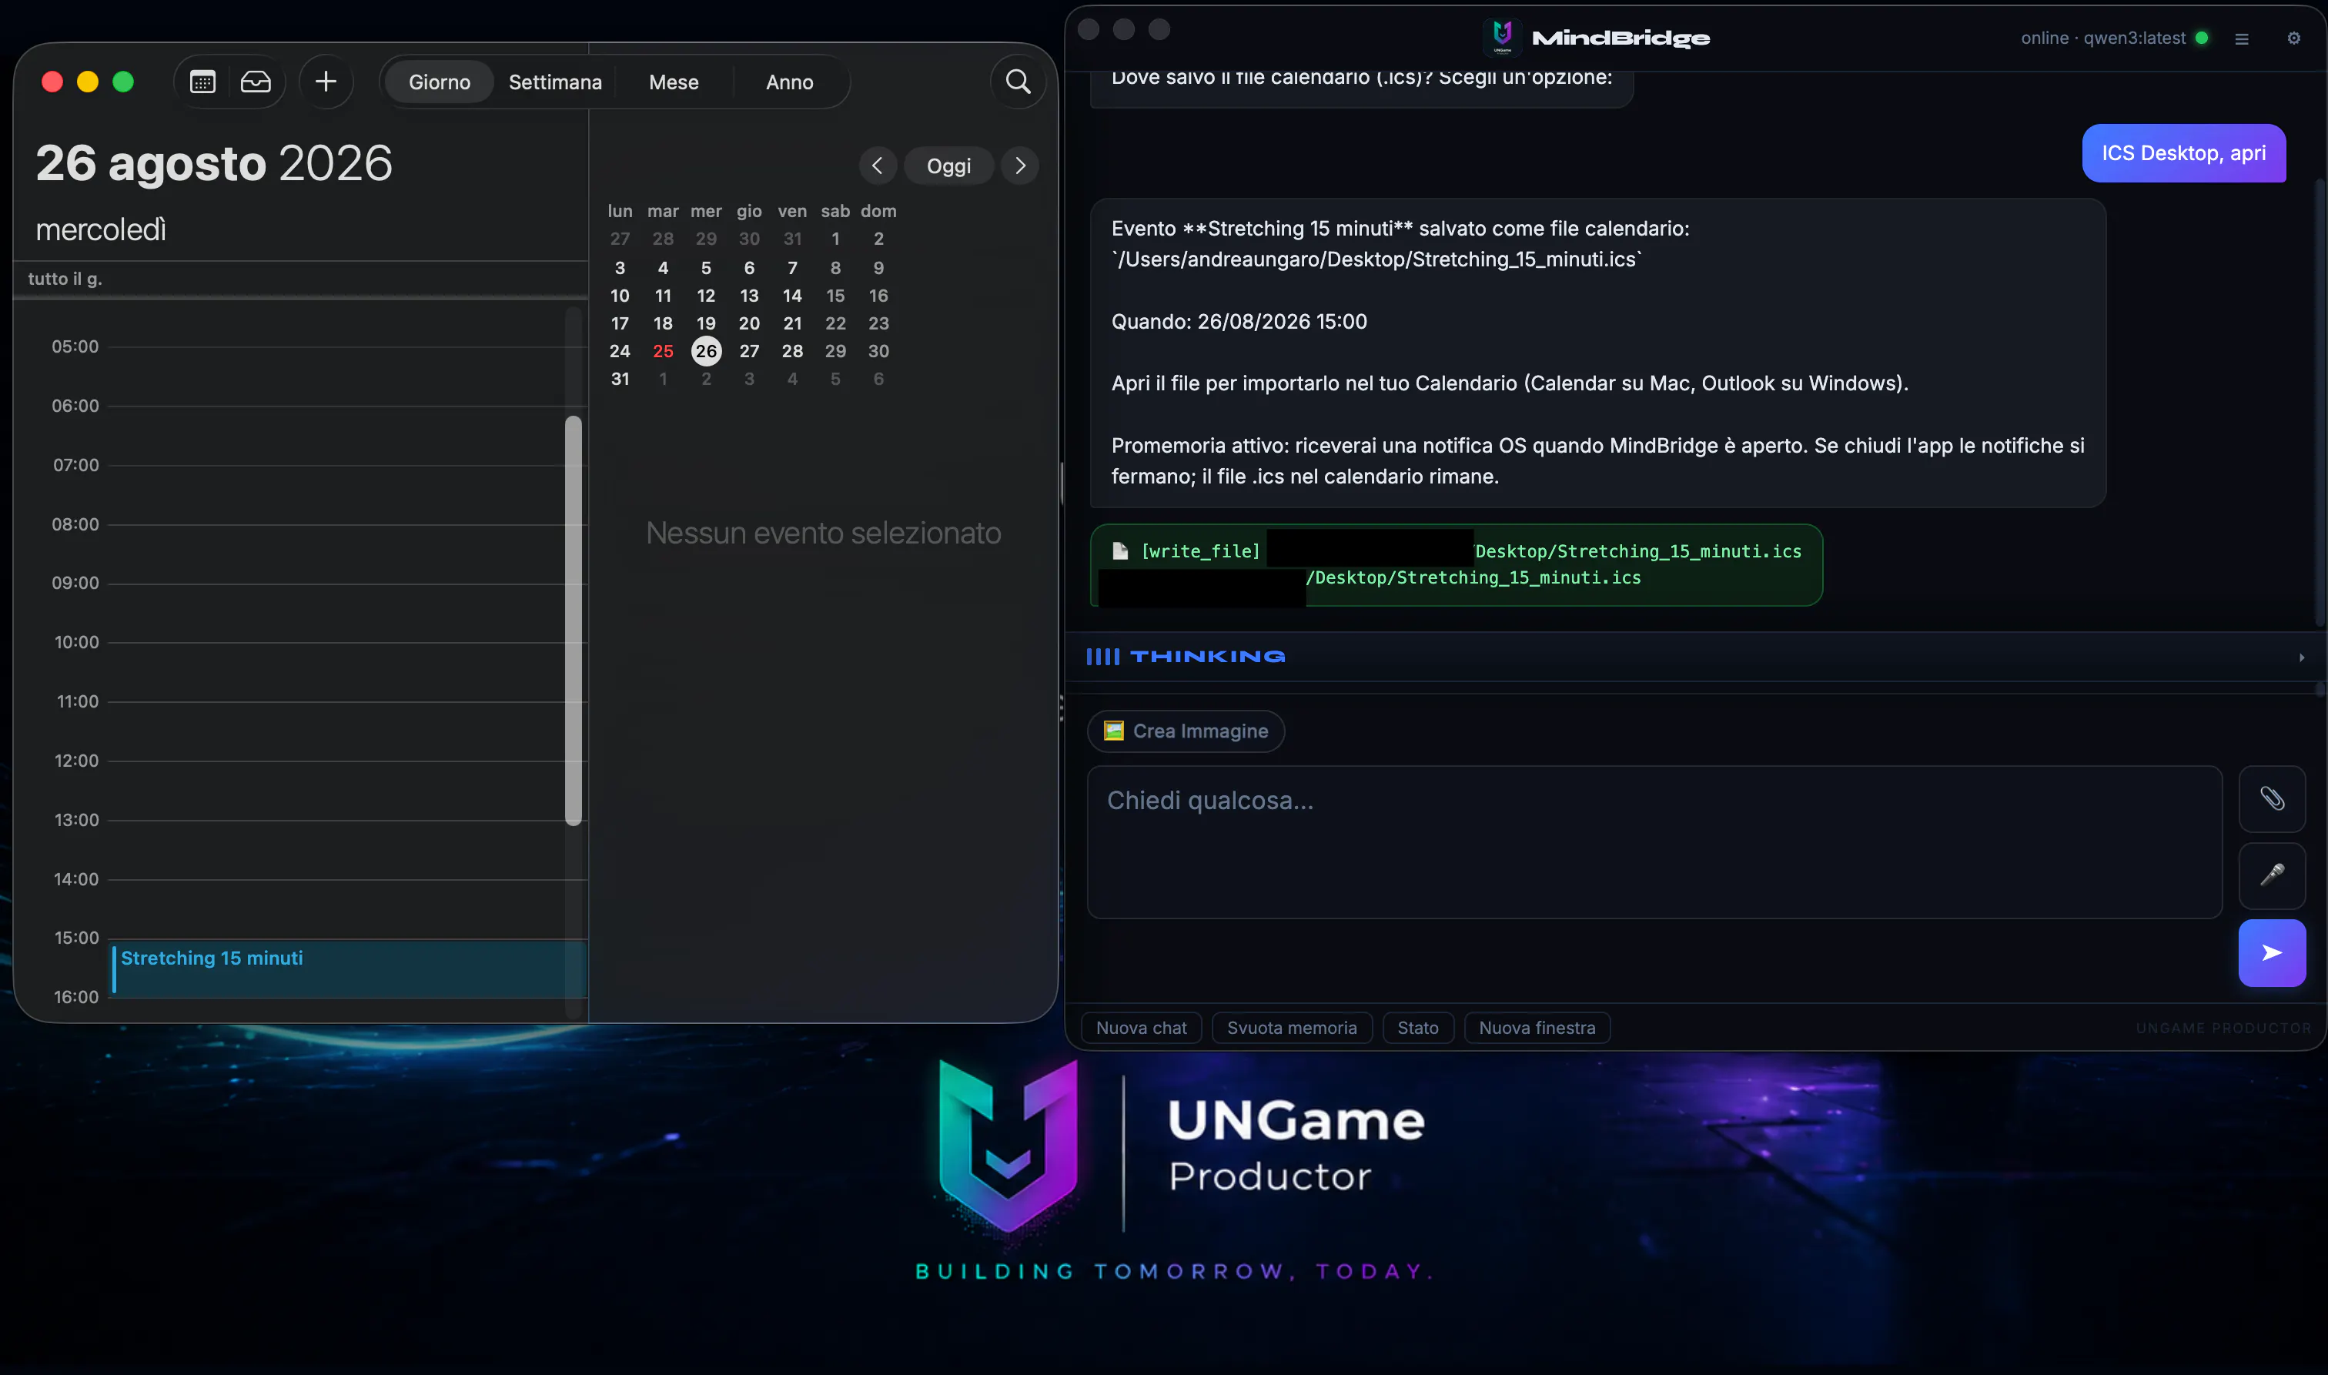Click the 05:00 time label in day view
Viewport: 2328px width, 1375px height.
(x=75, y=346)
